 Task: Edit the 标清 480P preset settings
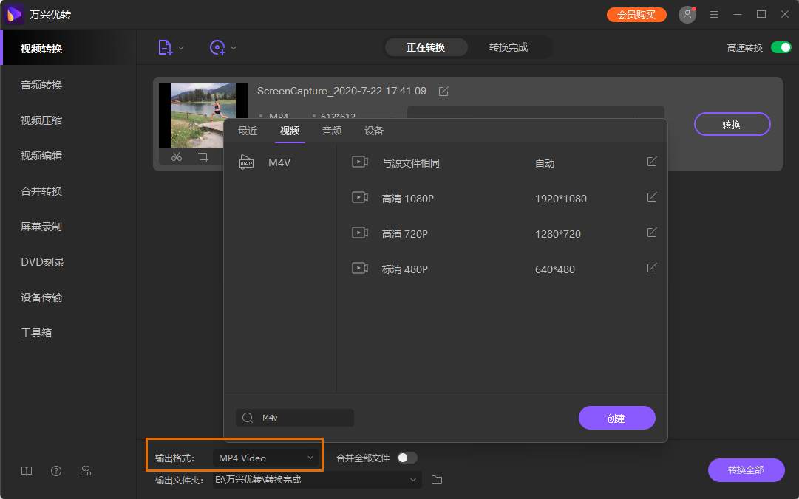click(x=652, y=268)
